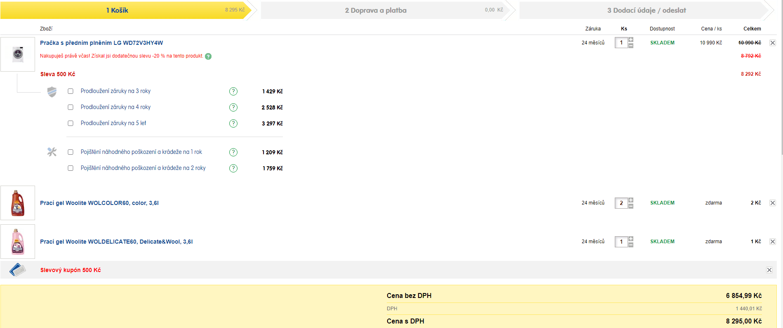Decrease quantity of Woolite WOLCOLOR60 gel
This screenshot has width=783, height=328.
631,206
